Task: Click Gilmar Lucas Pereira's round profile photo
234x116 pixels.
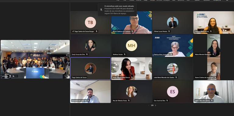Action: (172, 22)
